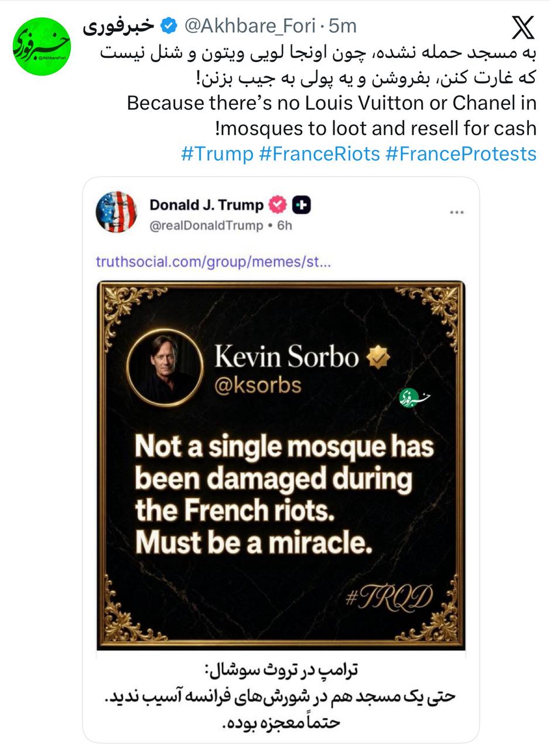The width and height of the screenshot is (550, 750).
Task: Open Donald J. Trump's flag avatar
Action: 117,212
